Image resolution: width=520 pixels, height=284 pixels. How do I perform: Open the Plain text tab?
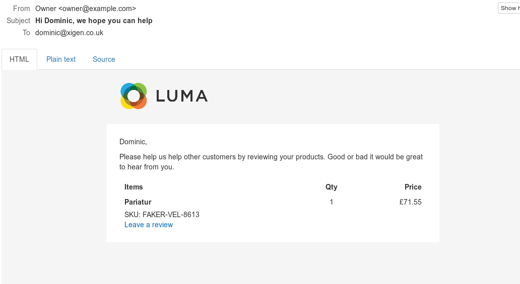[x=61, y=59]
